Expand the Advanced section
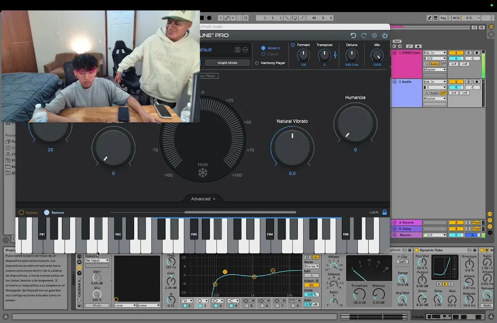 [x=203, y=199]
